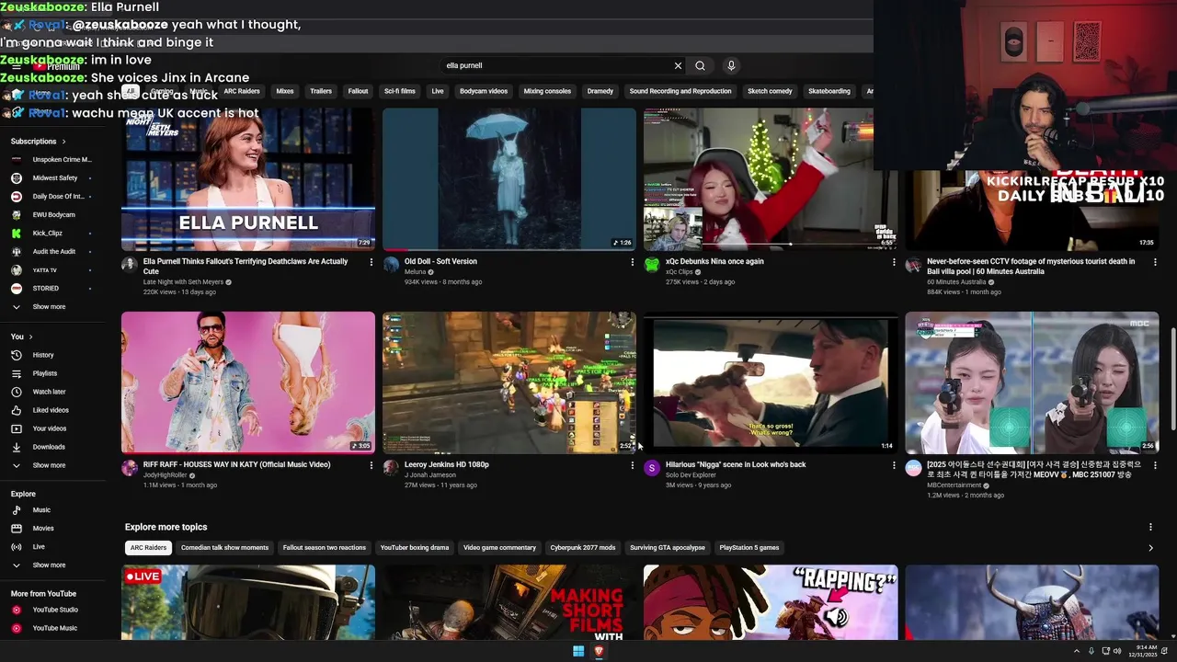This screenshot has width=1177, height=662.
Task: Visit Late Night with Seth Meyers channel
Action: click(183, 282)
